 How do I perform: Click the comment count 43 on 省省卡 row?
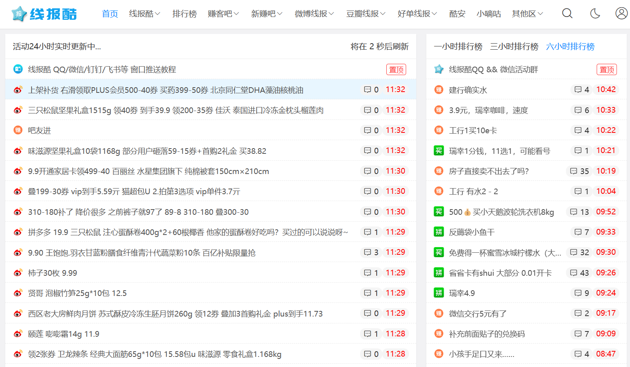(584, 273)
